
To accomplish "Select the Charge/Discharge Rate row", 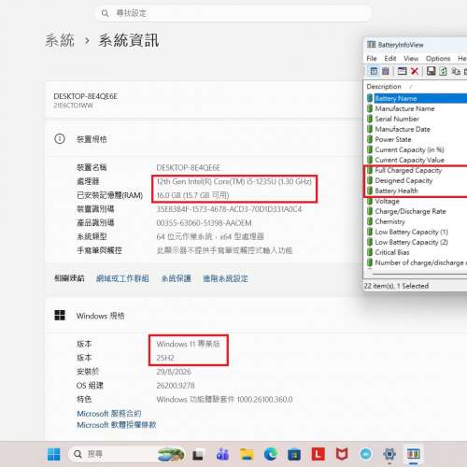I will coord(417,211).
